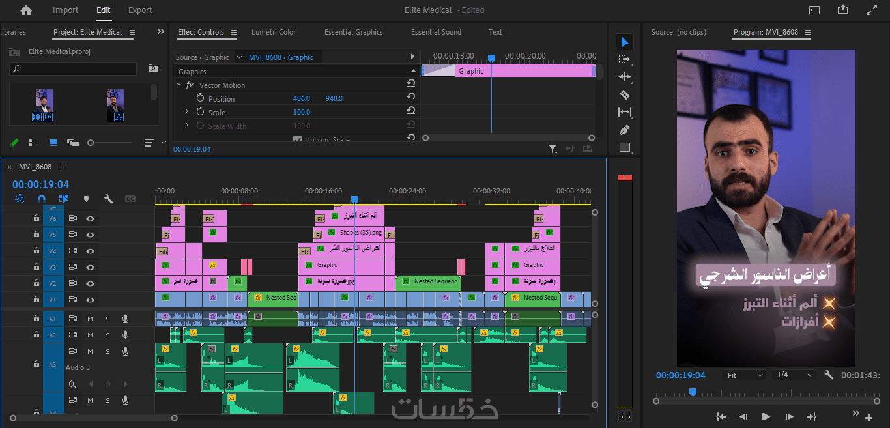Open the Lumetri Color tab
The height and width of the screenshot is (428, 890).
274,32
